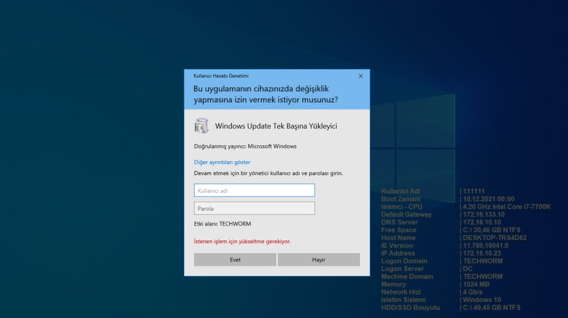Click the Windows Update installer icon
The width and height of the screenshot is (568, 318).
click(201, 126)
